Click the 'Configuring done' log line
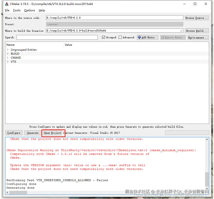Viewport: 214px width, 199px height. [21, 184]
